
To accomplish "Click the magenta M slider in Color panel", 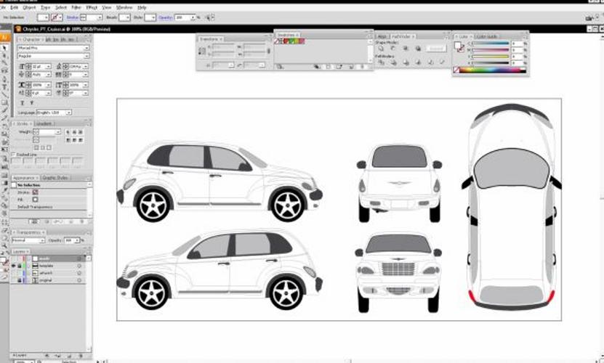I will 491,50.
